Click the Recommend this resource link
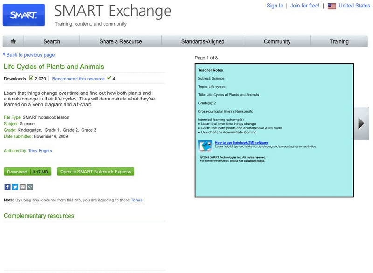The width and height of the screenshot is (373, 273). point(78,79)
